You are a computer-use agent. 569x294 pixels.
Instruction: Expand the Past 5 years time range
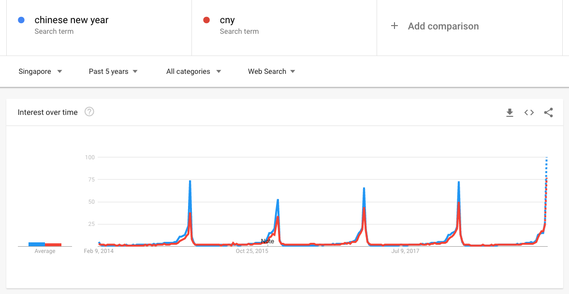(113, 71)
